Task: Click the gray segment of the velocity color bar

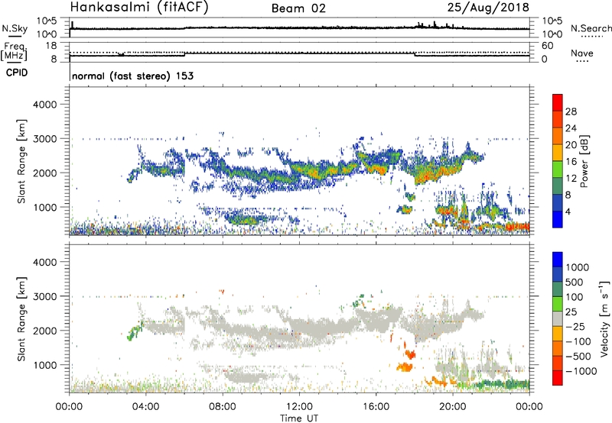Action: (558, 319)
